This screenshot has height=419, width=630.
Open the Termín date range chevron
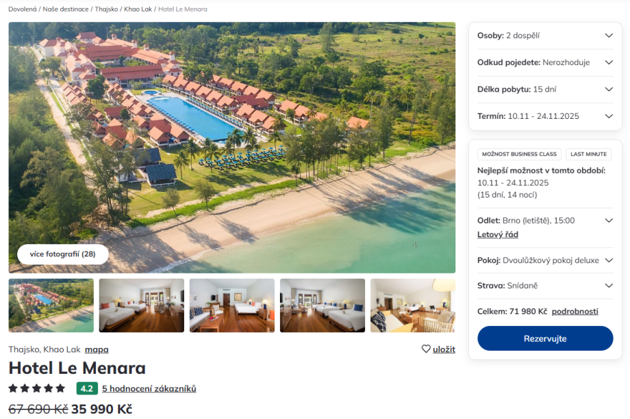(x=609, y=116)
